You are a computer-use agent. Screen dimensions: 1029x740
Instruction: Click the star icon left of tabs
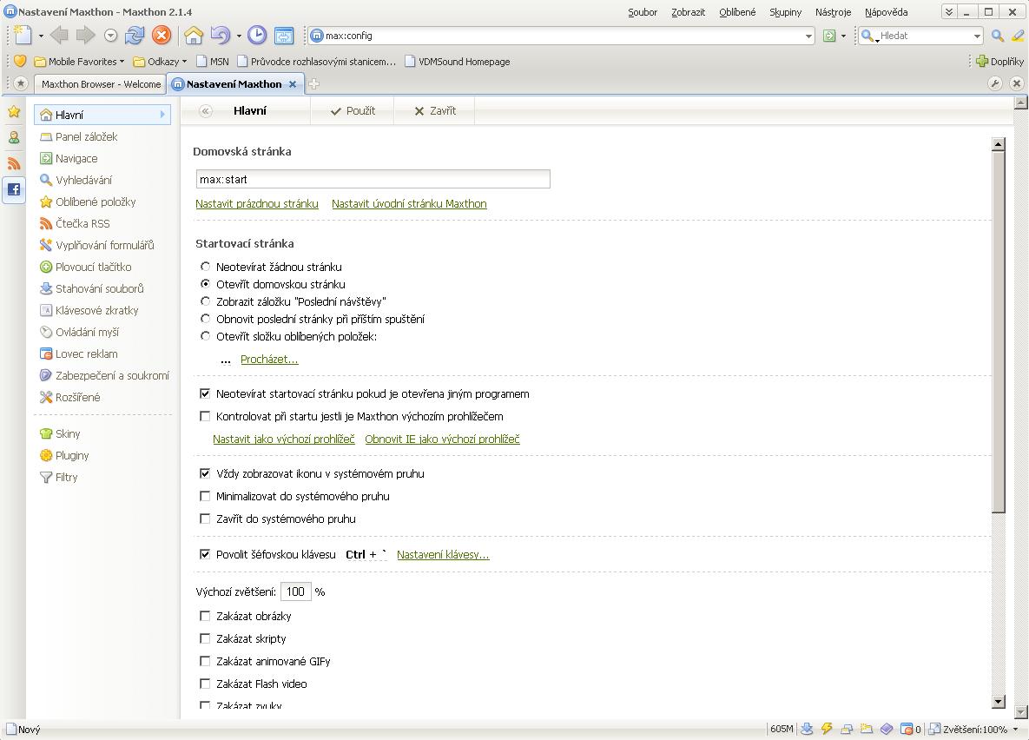[x=20, y=83]
